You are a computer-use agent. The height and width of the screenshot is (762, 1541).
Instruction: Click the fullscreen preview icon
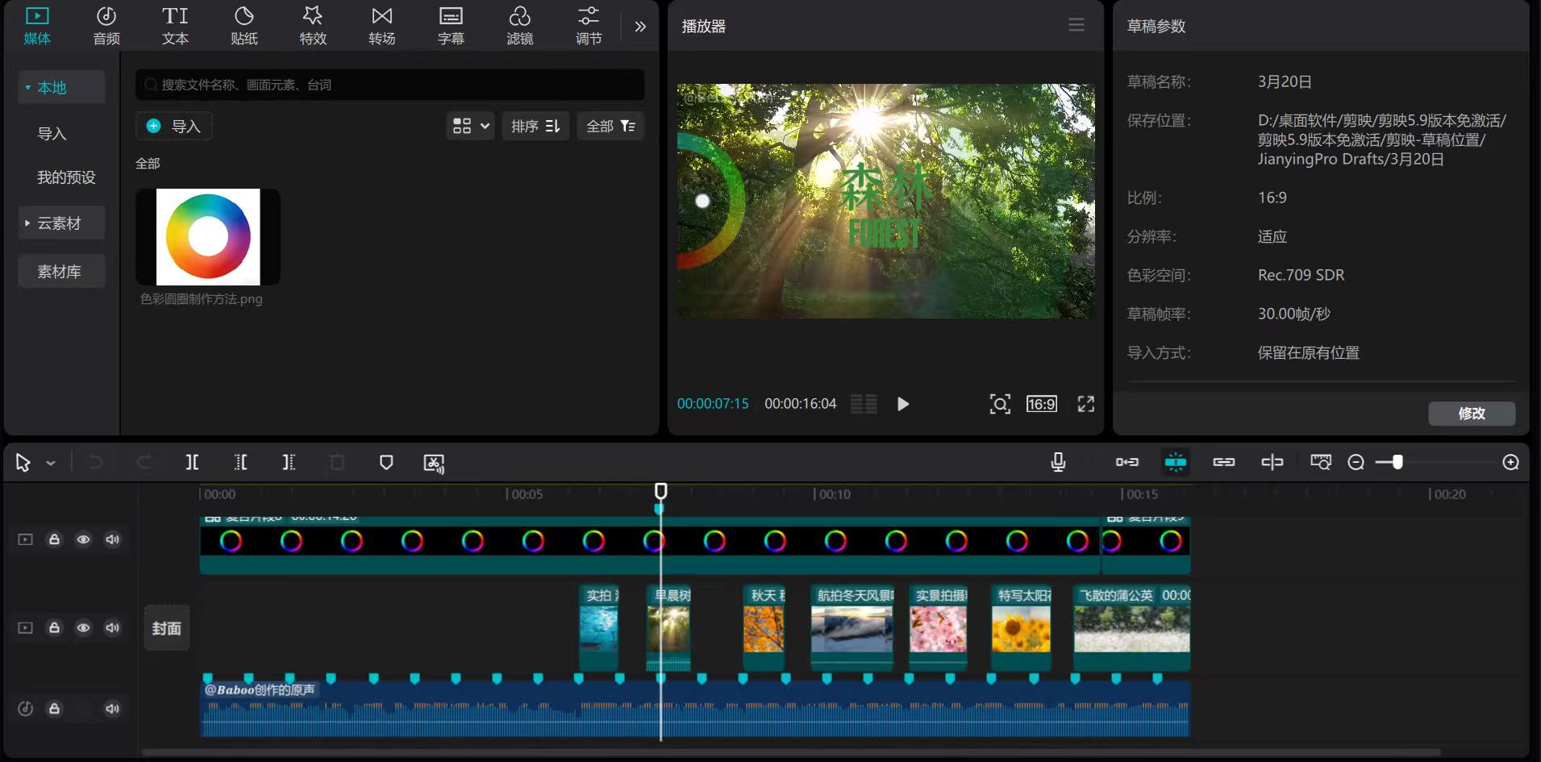click(1085, 404)
